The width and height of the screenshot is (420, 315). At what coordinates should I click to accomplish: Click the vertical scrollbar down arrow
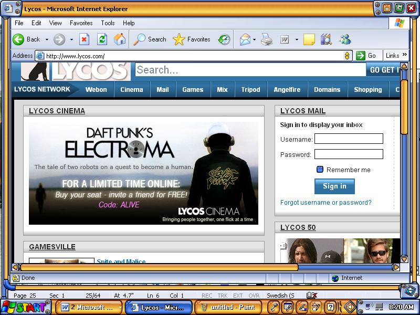(404, 259)
